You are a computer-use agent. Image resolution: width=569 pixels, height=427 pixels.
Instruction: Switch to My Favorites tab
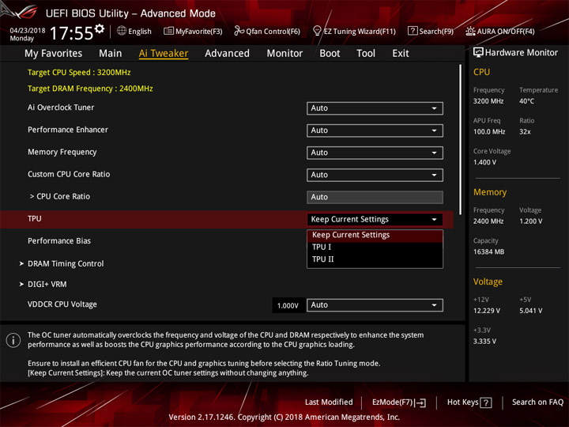(x=54, y=54)
